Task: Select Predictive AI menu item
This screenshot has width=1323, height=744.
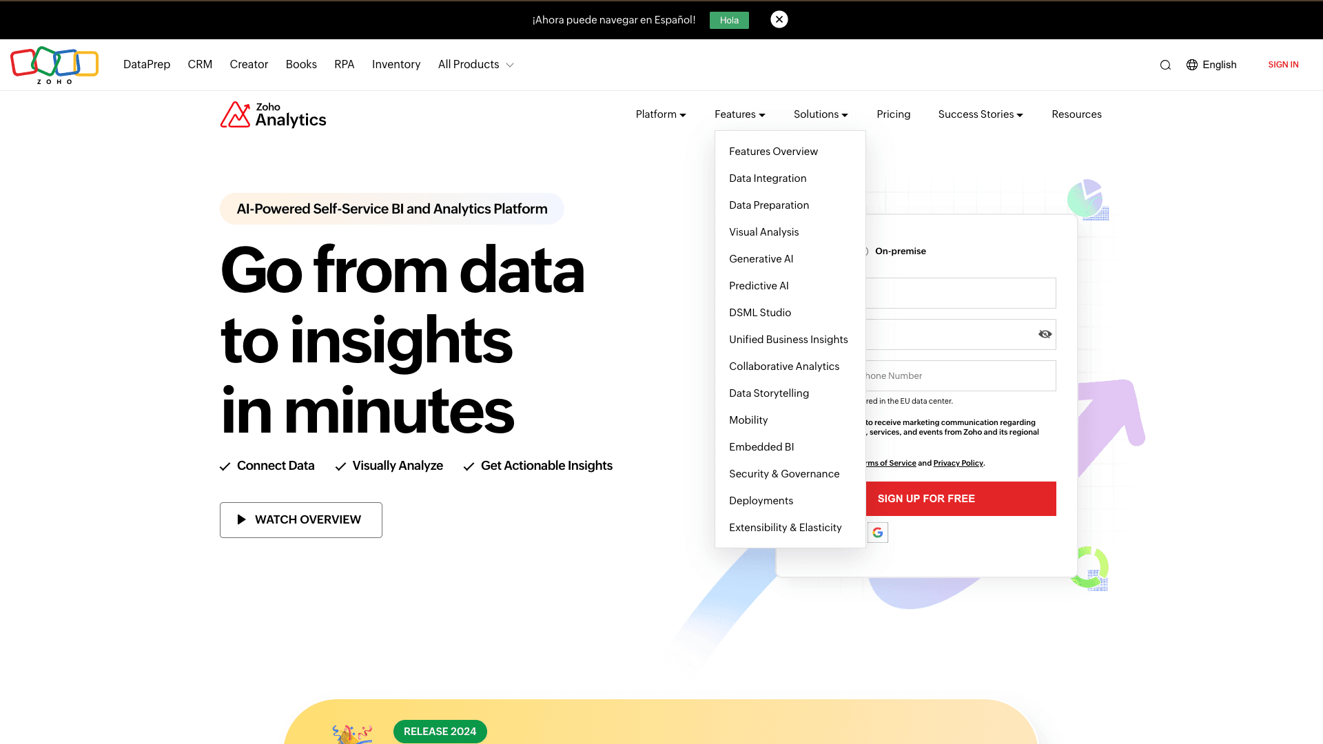Action: (x=759, y=286)
